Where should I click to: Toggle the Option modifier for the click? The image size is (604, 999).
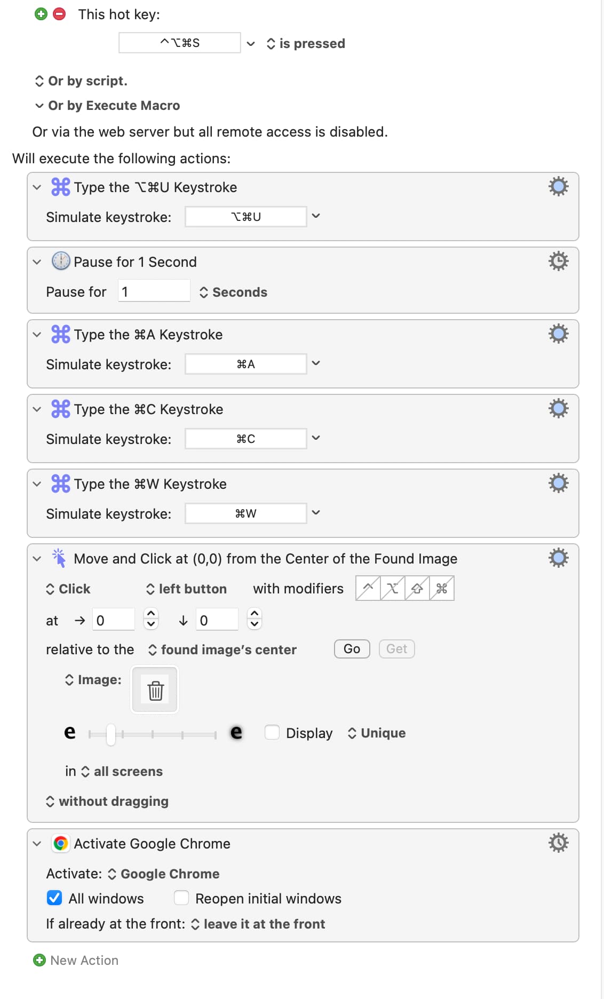(x=393, y=588)
